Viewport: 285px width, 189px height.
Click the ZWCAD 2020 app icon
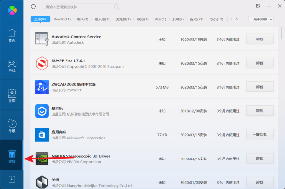(x=42, y=87)
